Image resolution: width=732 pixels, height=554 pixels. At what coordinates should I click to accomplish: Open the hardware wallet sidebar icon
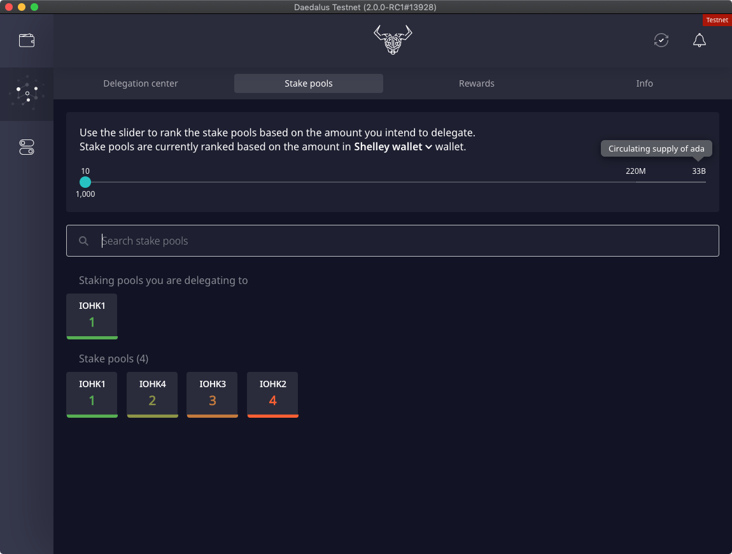point(27,146)
